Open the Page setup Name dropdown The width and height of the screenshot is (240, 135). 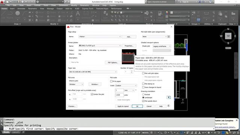point(100,37)
